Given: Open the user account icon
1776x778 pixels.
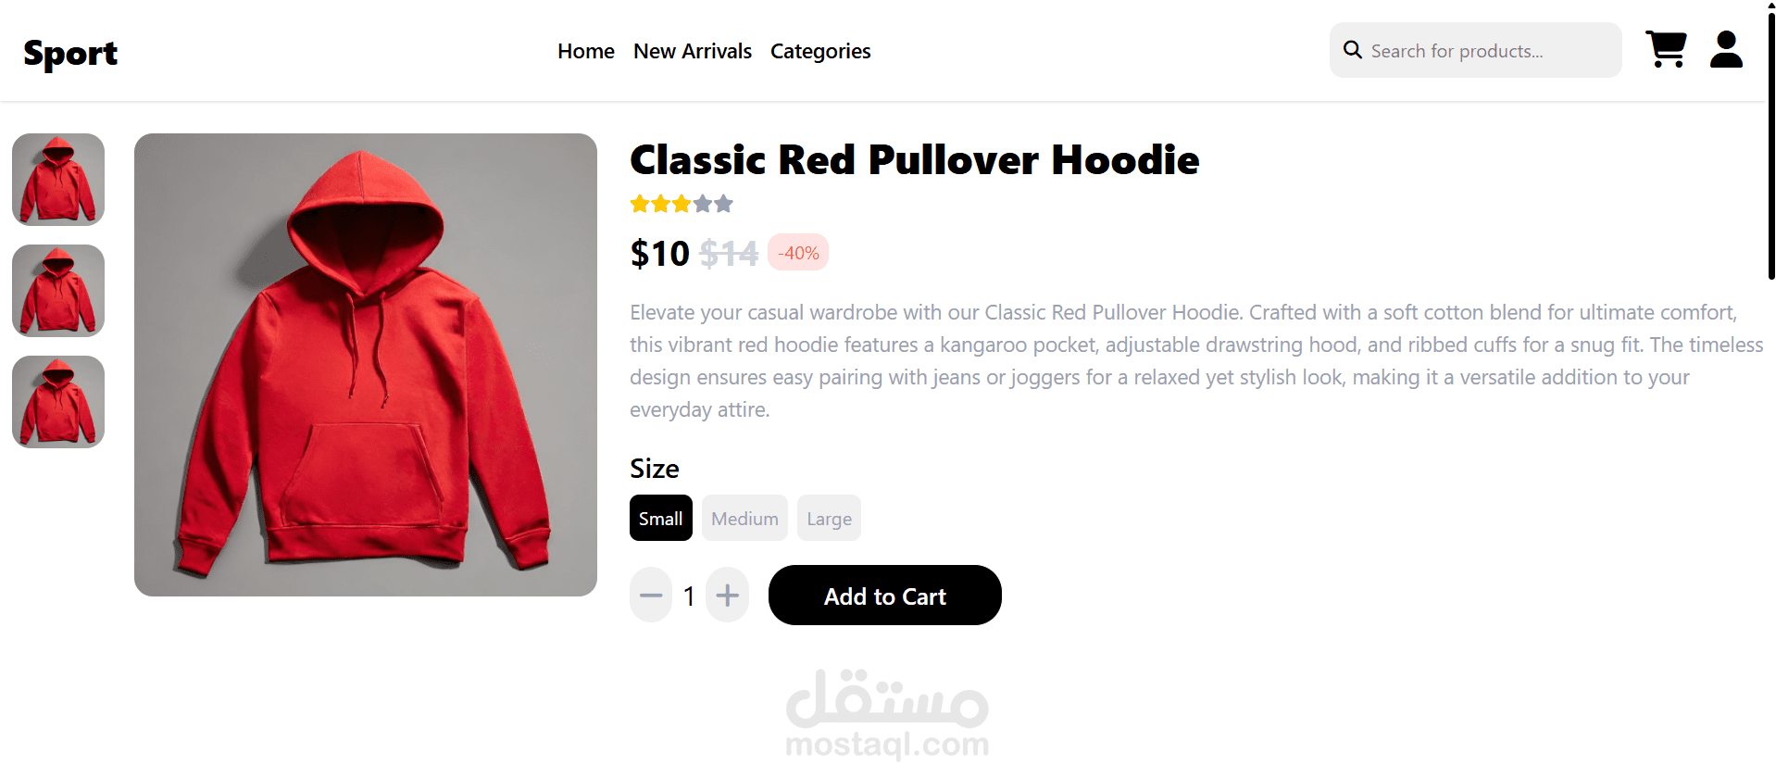Looking at the screenshot, I should [x=1726, y=50].
